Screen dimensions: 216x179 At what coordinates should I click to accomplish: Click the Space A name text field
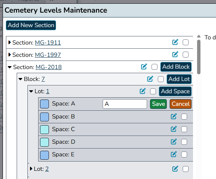point(125,104)
